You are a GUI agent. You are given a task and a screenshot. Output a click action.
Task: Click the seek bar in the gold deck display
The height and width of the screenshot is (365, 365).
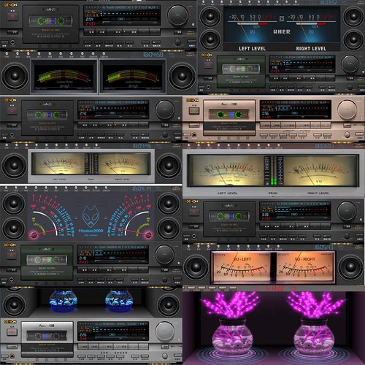point(304,117)
